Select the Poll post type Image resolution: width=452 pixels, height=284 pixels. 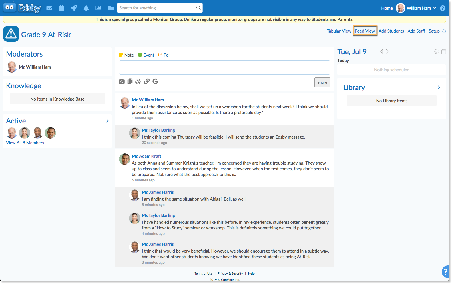(x=164, y=55)
